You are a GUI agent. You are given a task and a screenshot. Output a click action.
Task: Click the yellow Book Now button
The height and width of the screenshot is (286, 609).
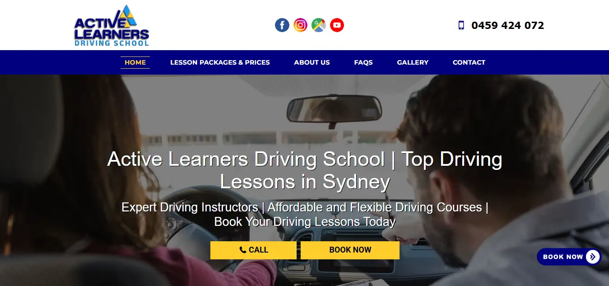click(350, 250)
